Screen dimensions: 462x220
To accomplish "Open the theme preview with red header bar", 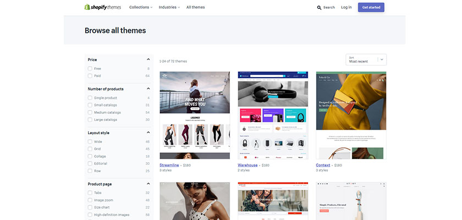I will [273, 201].
